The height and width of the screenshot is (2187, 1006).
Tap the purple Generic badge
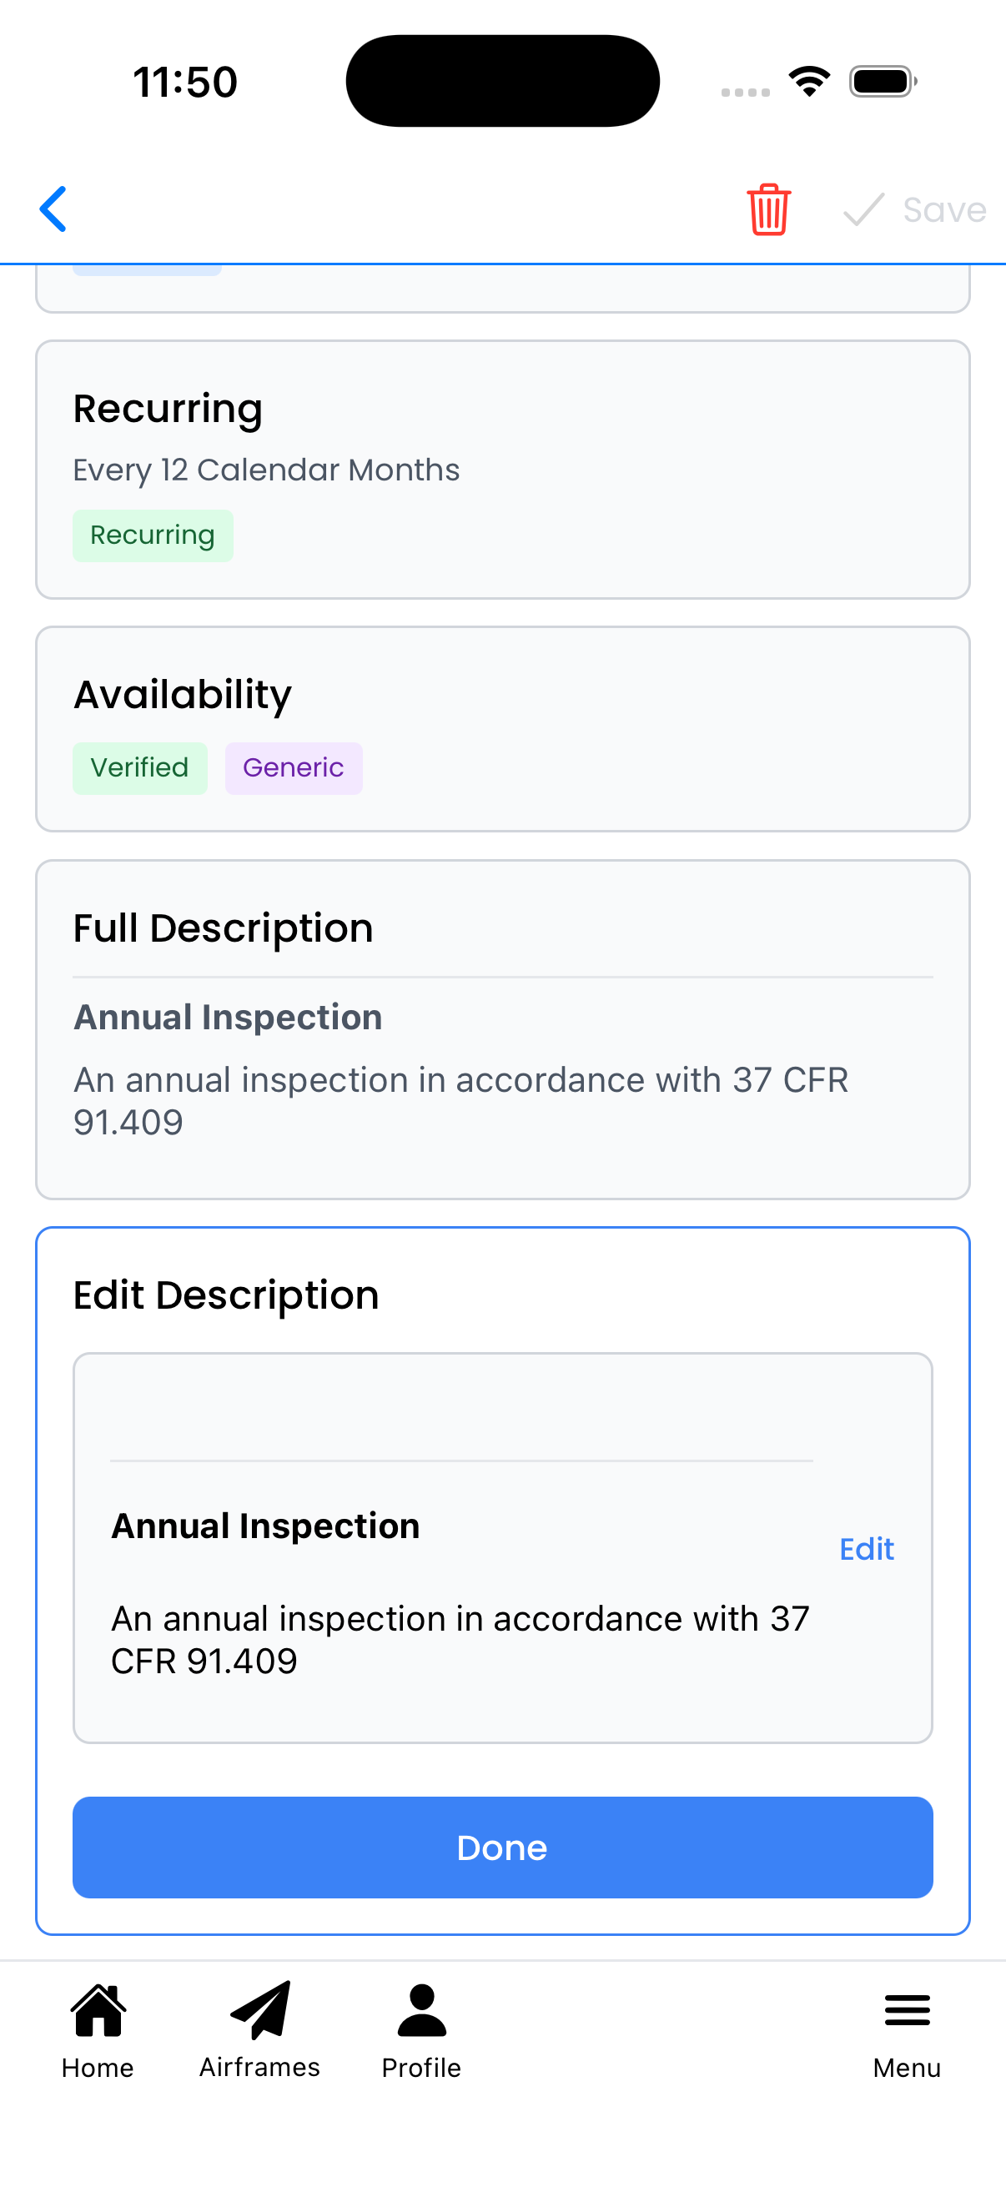pyautogui.click(x=293, y=768)
